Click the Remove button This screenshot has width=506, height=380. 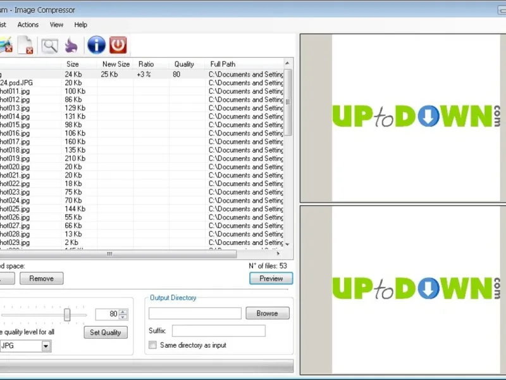click(41, 278)
